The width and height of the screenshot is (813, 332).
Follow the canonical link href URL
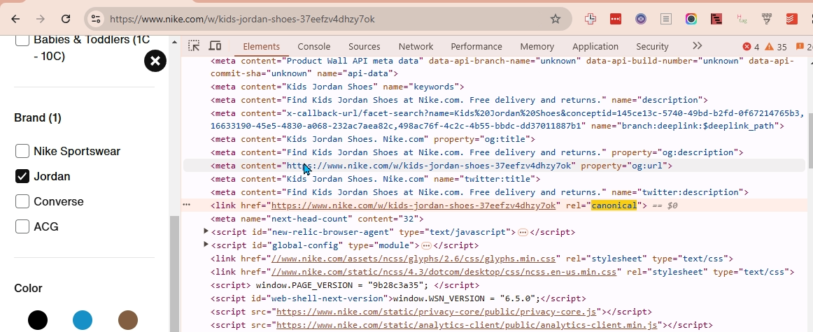pyautogui.click(x=413, y=205)
